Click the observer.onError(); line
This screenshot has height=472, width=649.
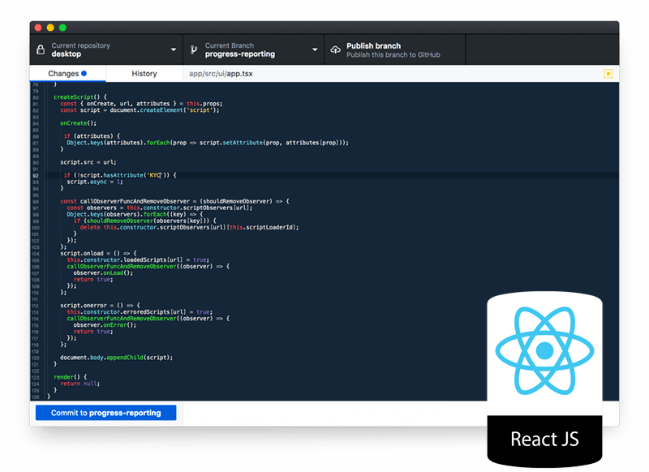(x=105, y=324)
